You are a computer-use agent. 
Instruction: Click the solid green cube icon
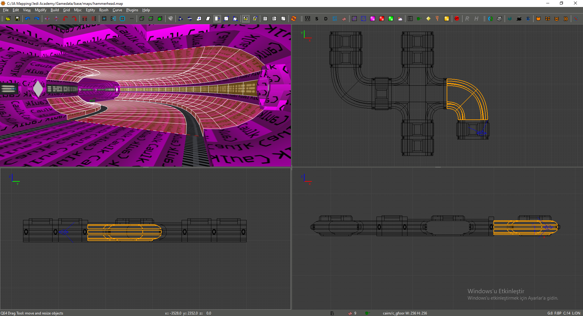pyautogui.click(x=160, y=19)
